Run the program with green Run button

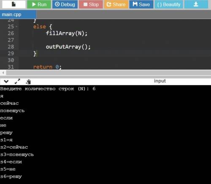[x=39, y=4]
